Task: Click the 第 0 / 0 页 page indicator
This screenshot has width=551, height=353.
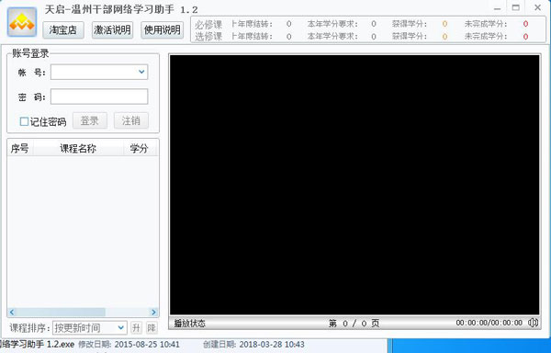Action: tap(354, 323)
